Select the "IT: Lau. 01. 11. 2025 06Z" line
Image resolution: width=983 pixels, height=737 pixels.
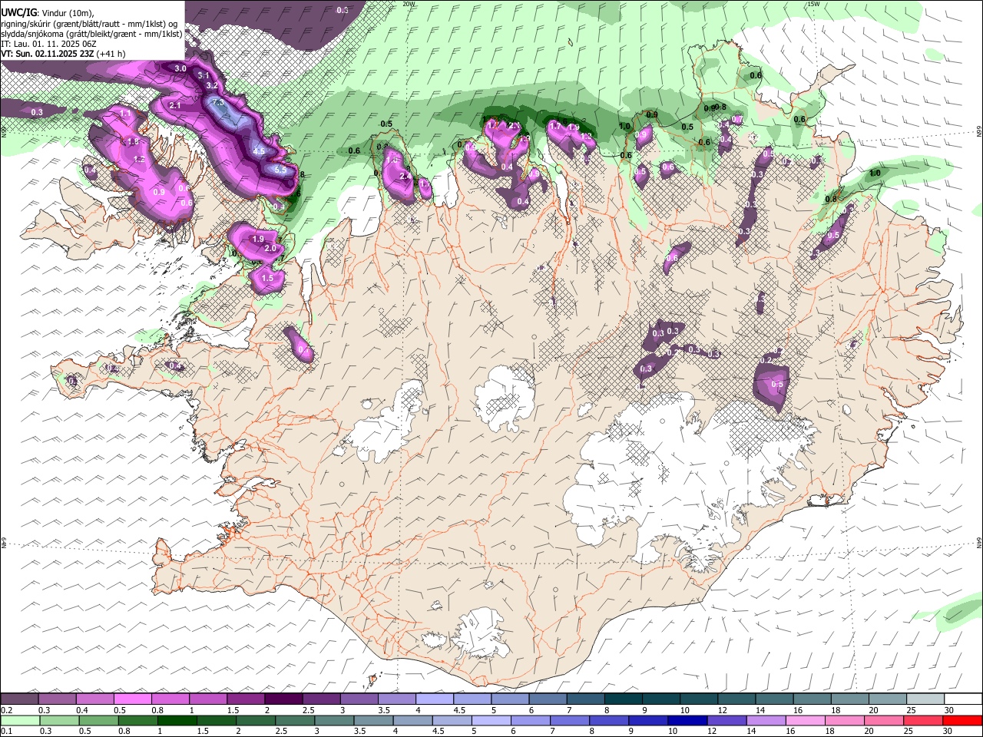click(48, 44)
